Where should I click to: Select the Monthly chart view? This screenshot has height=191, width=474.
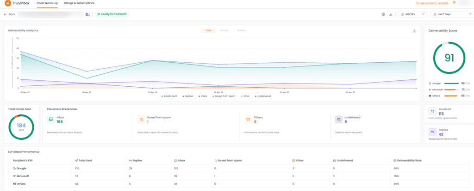click(x=241, y=30)
